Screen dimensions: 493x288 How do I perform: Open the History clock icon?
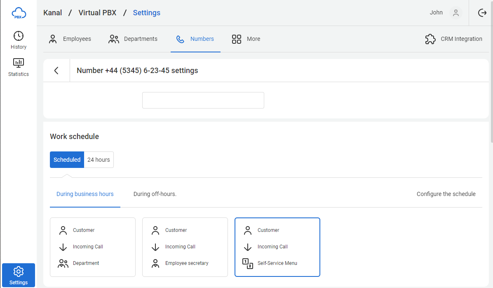(19, 36)
